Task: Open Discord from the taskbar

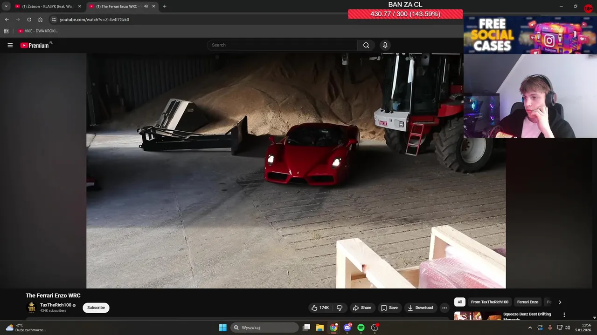Action: 347,328
